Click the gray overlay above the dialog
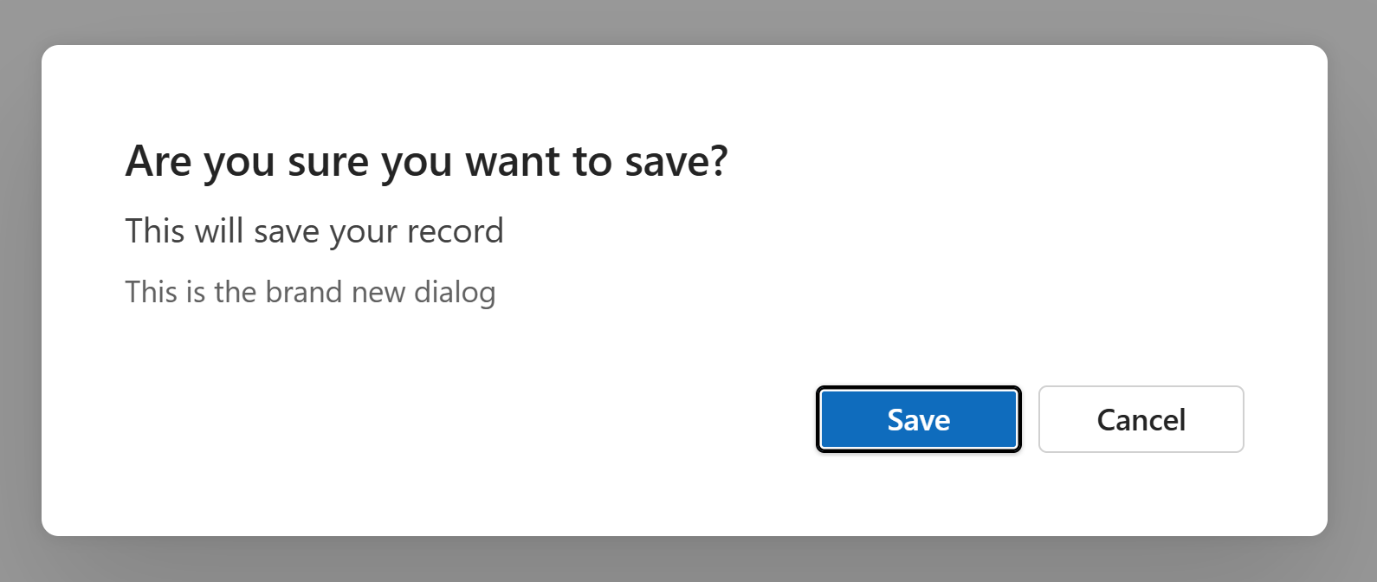 pos(688,22)
